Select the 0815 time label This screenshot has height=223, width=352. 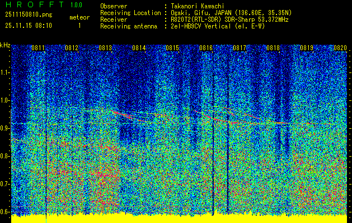click(172, 48)
